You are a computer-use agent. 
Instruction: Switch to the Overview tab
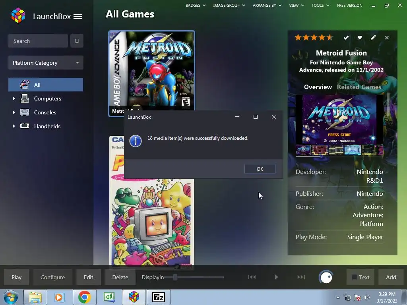coord(318,87)
